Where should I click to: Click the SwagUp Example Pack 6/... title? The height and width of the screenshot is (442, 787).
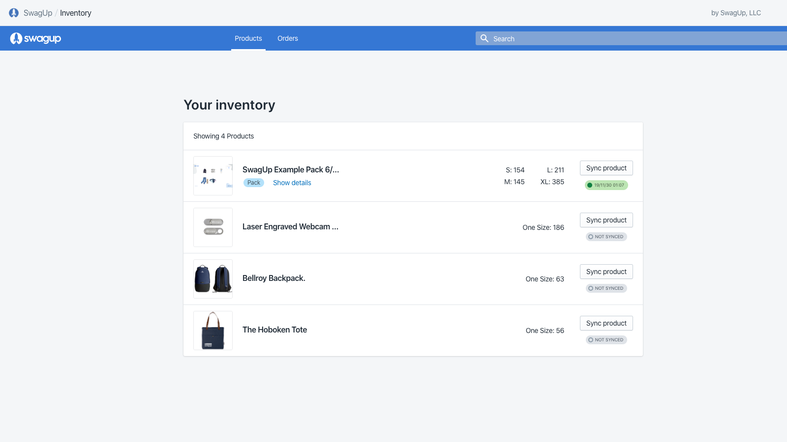coord(291,169)
